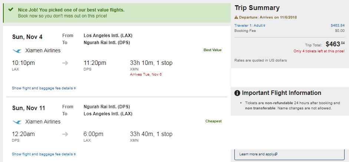This screenshot has height=162, width=349.
Task: Click Only 4 tickets left warning text
Action: click(319, 51)
